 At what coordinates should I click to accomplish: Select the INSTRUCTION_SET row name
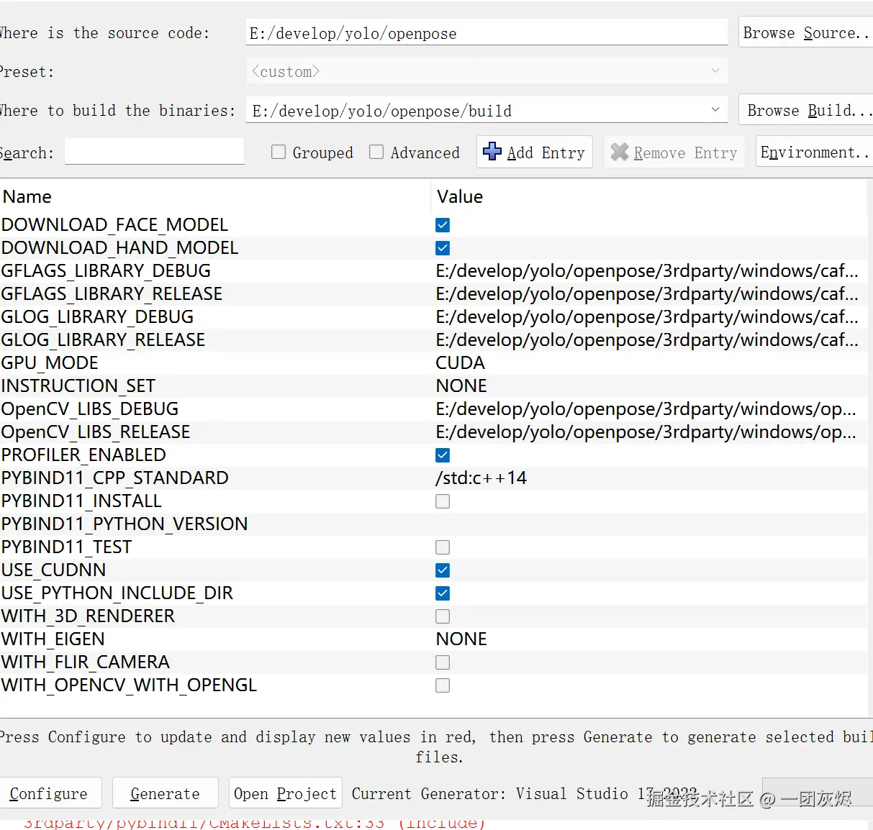78,386
